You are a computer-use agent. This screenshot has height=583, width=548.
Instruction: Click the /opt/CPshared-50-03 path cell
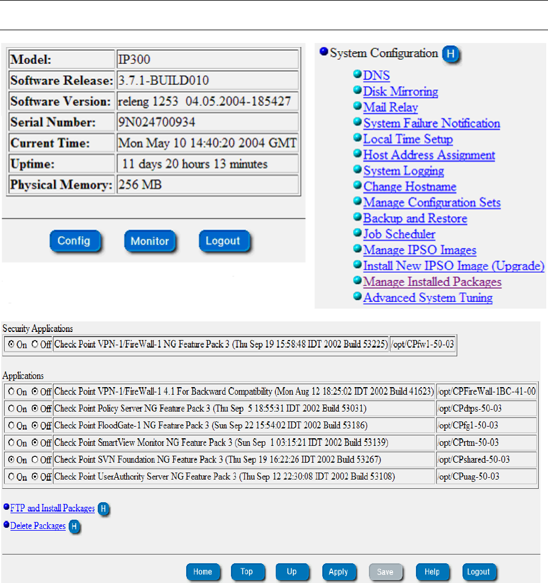pyautogui.click(x=486, y=460)
